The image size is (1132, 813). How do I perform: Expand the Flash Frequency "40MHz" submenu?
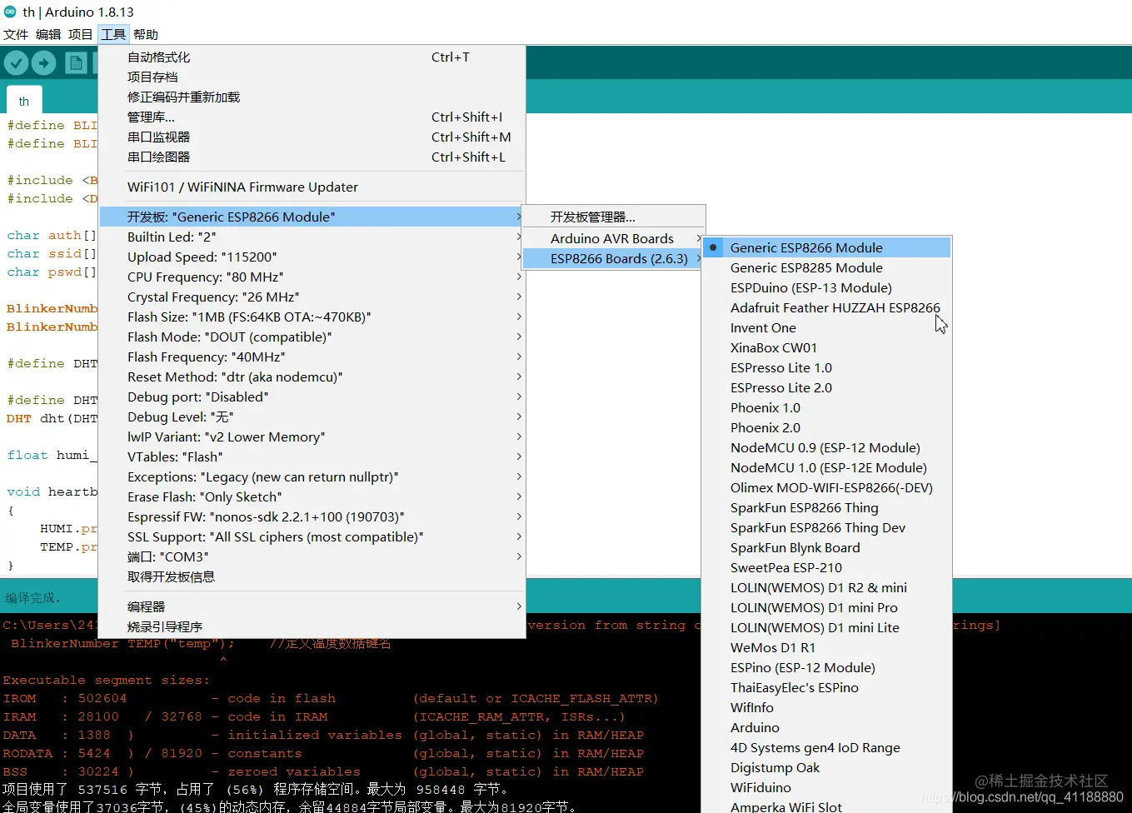coord(312,357)
